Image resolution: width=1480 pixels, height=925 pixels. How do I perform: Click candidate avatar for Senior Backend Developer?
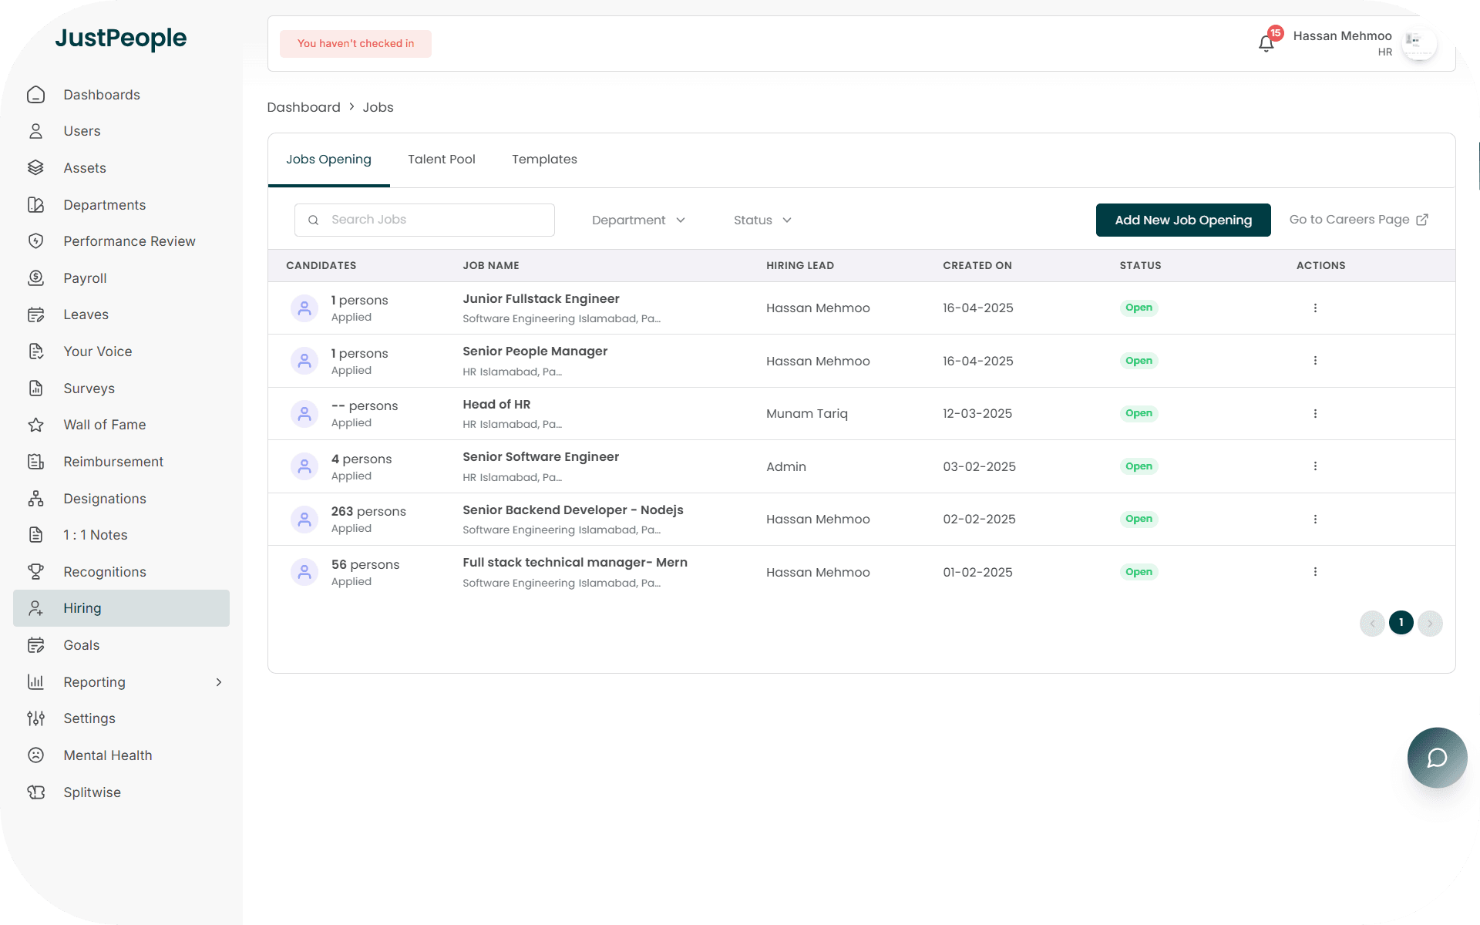pos(304,520)
